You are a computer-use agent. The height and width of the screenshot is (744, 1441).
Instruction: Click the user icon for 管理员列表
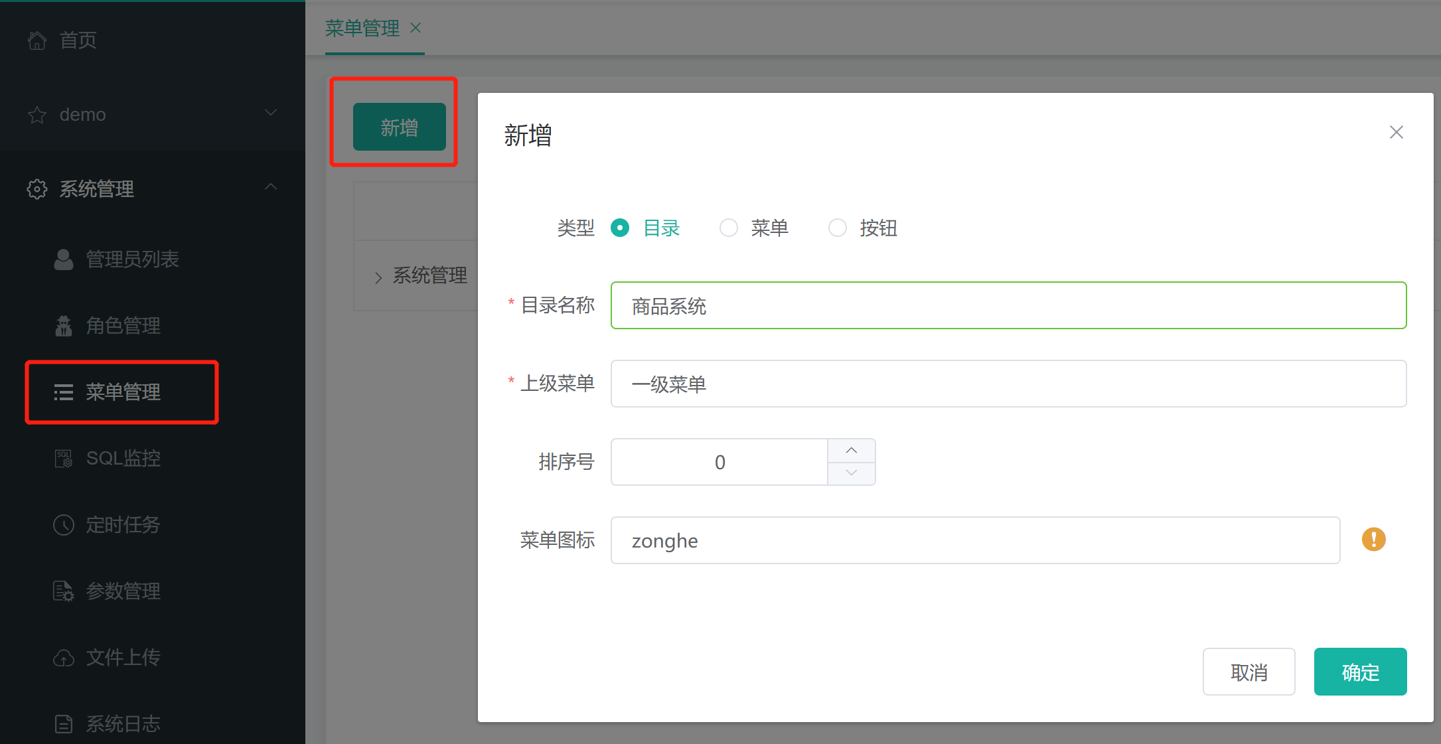click(64, 260)
